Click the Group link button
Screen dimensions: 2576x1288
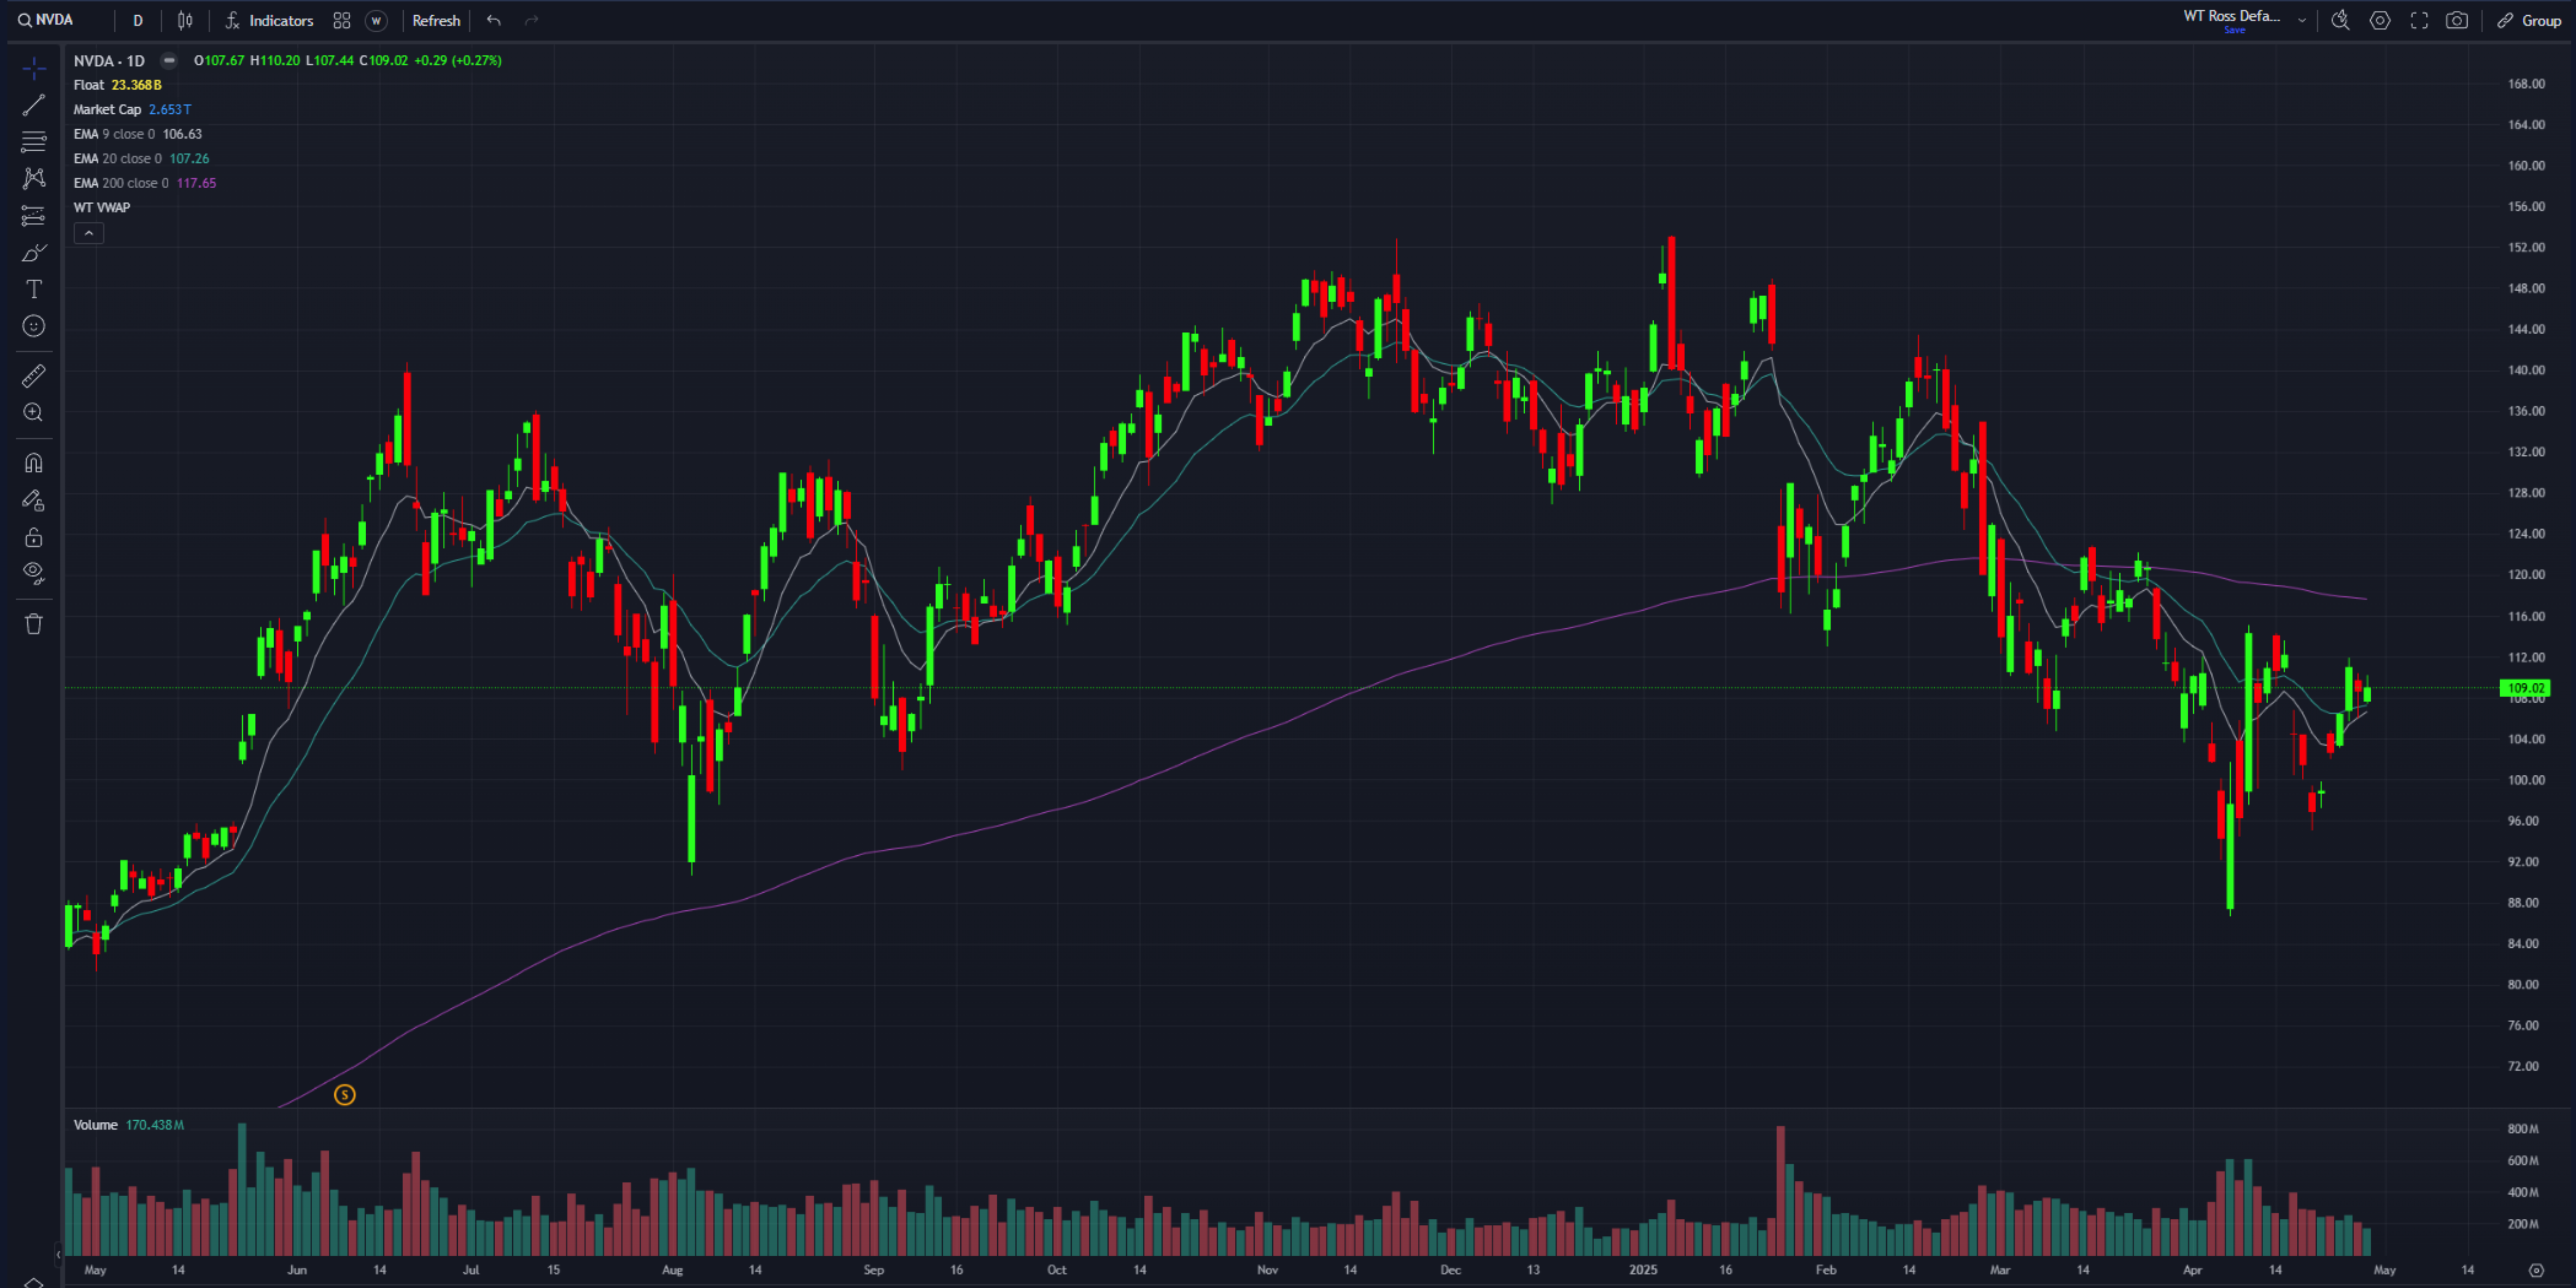2529,20
